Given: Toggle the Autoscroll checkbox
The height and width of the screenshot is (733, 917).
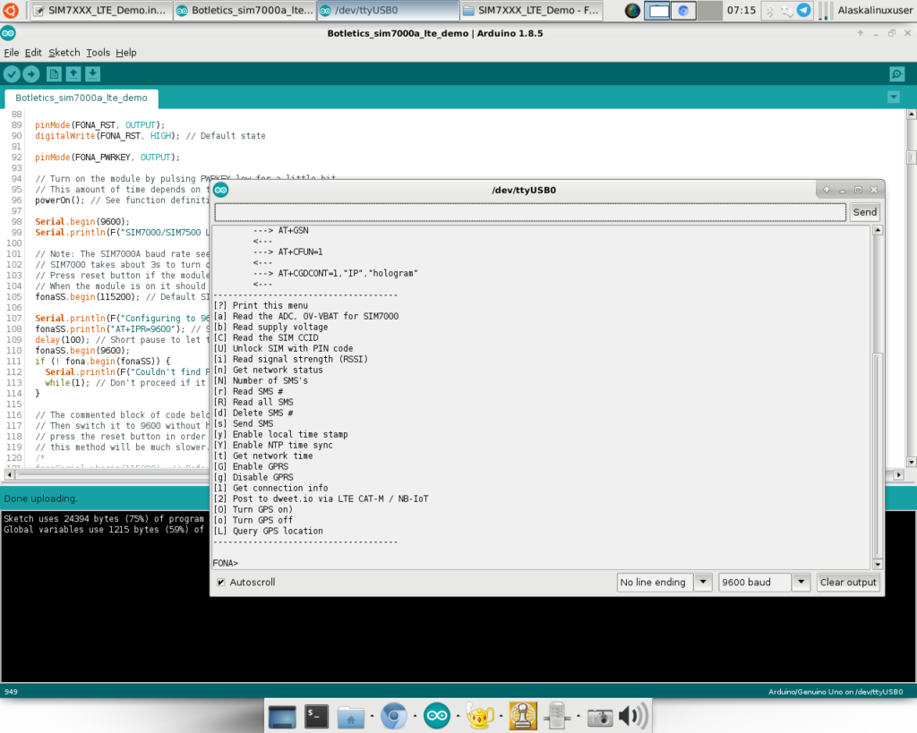Looking at the screenshot, I should (221, 583).
